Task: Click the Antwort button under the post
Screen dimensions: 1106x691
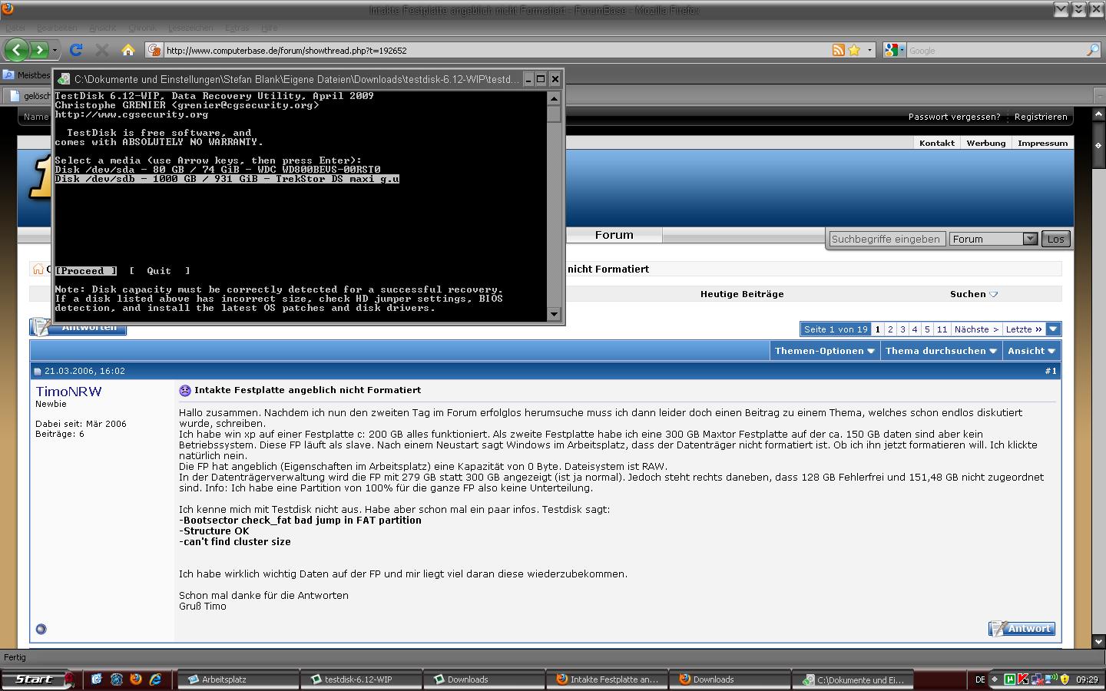Action: point(1022,629)
